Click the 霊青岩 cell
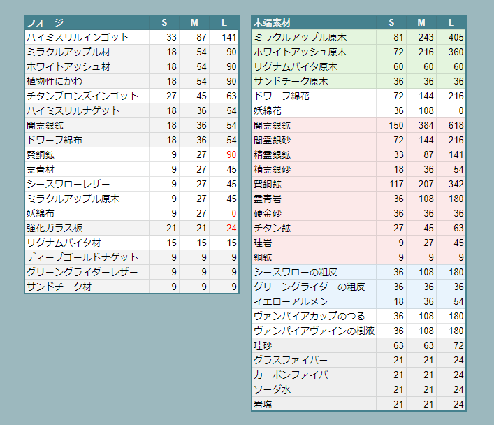This screenshot has width=494, height=425. click(314, 199)
